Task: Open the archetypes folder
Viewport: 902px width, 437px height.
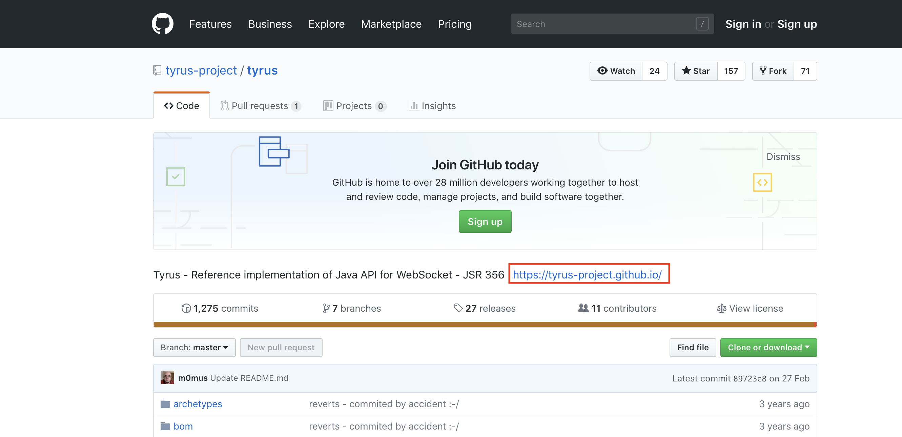Action: pyautogui.click(x=198, y=404)
